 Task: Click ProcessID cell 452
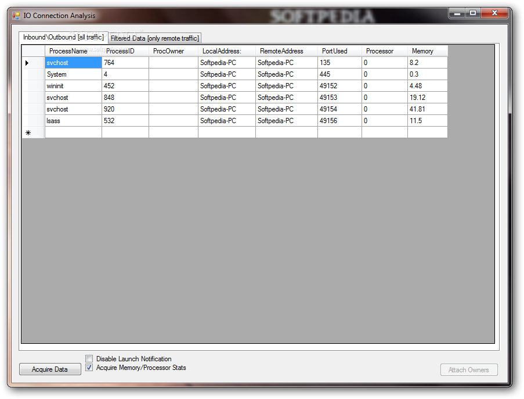click(125, 86)
